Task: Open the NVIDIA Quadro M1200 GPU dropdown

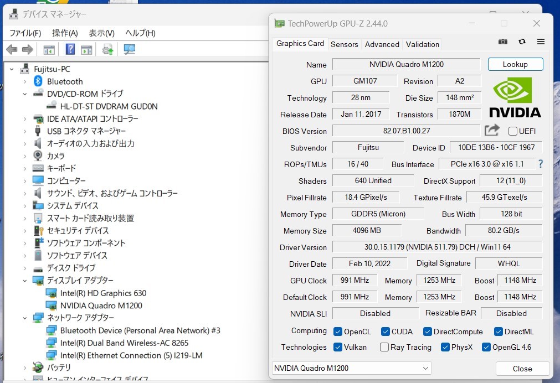Action: tap(351, 368)
